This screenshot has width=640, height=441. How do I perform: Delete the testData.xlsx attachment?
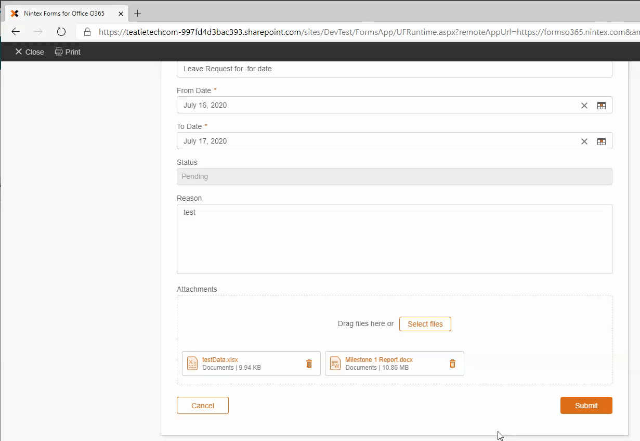[x=309, y=364]
